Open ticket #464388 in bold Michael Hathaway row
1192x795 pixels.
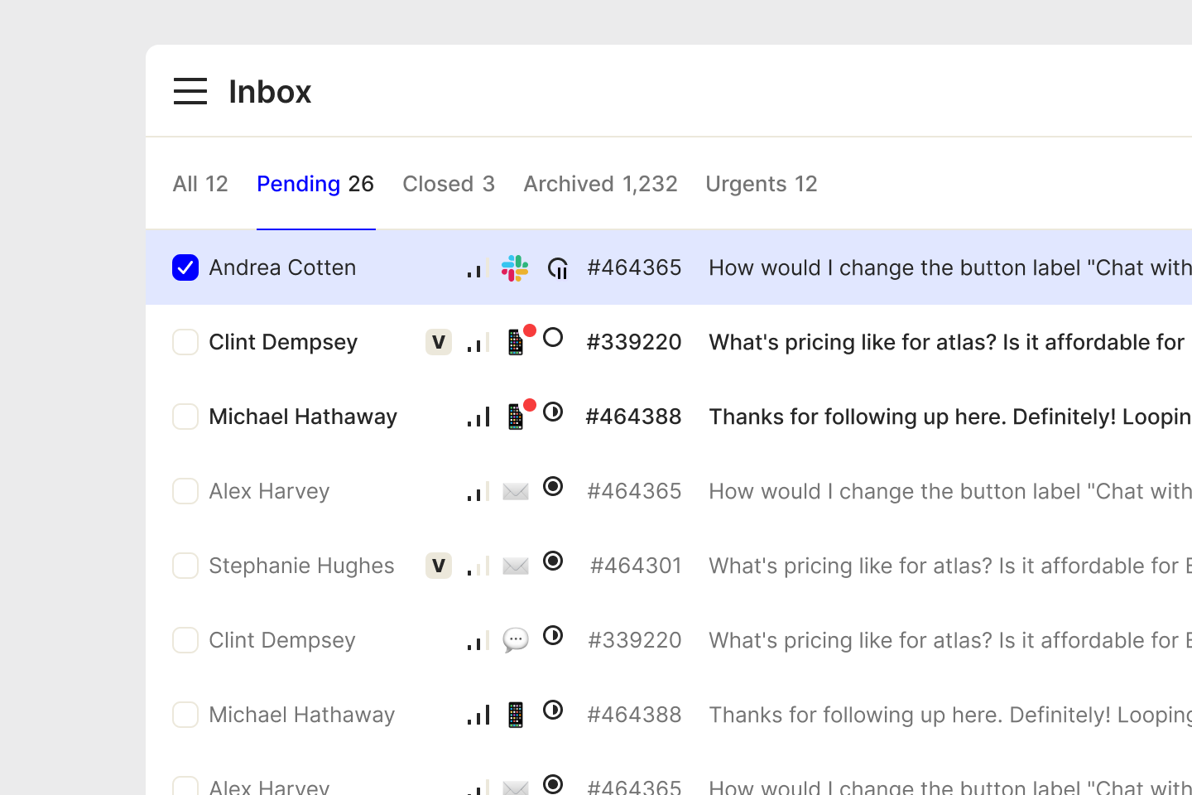(633, 417)
